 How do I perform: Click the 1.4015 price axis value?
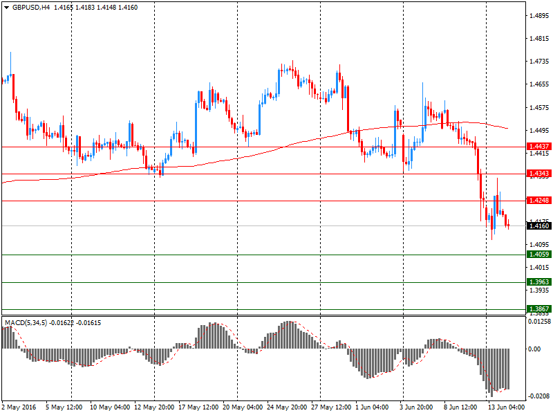coord(539,267)
